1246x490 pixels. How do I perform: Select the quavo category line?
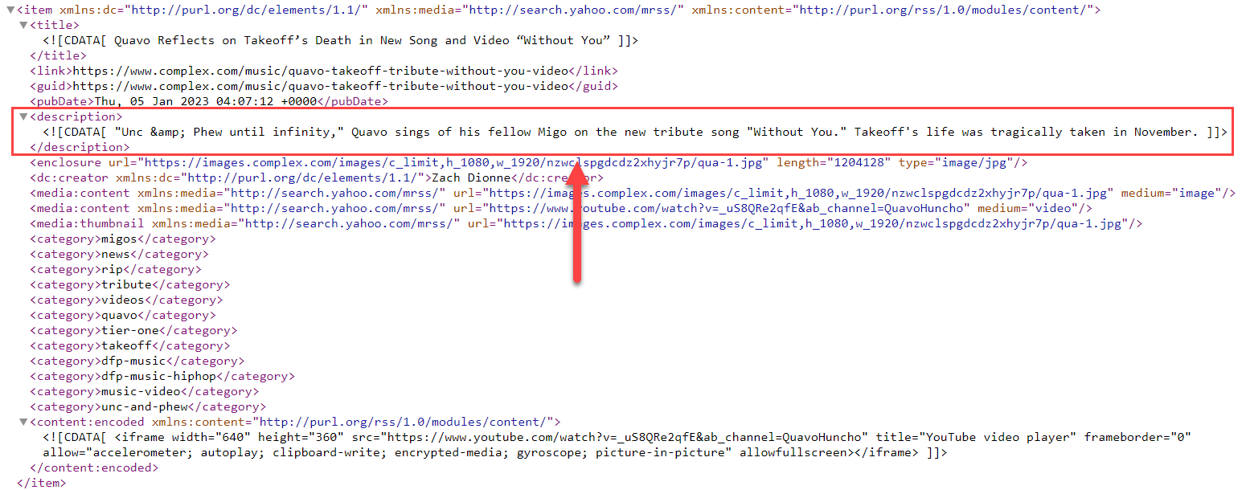click(123, 316)
